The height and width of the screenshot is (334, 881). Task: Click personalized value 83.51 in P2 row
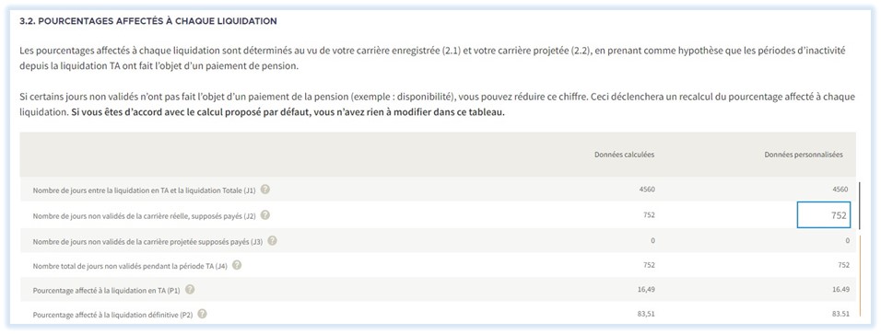click(840, 315)
